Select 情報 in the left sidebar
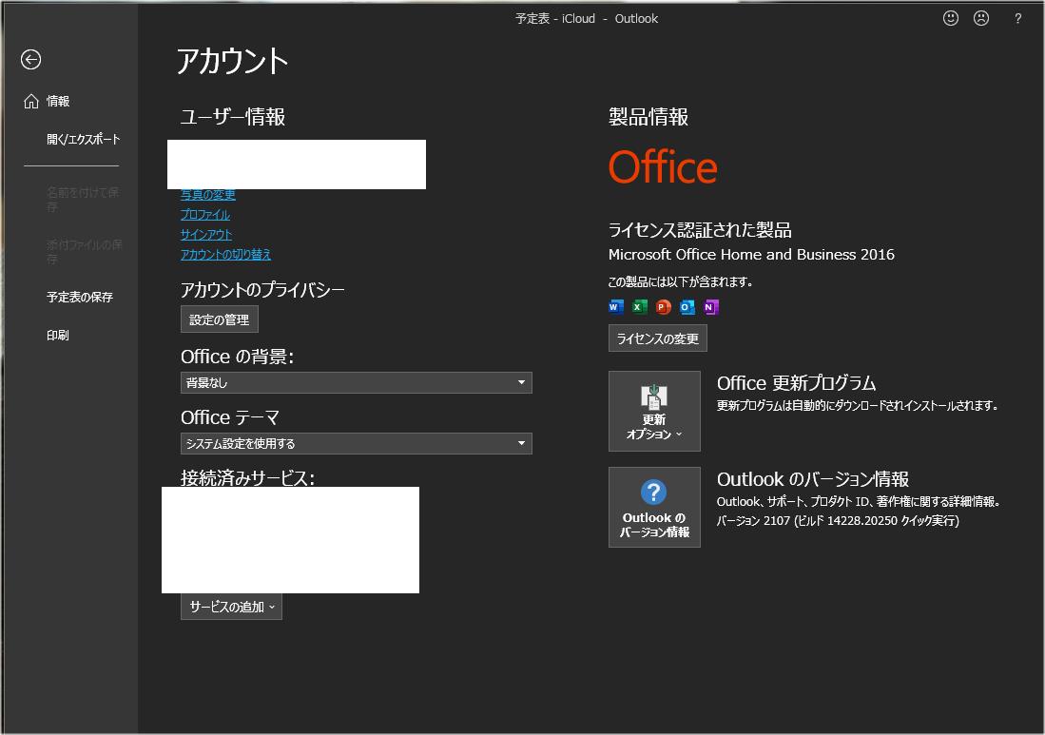The height and width of the screenshot is (735, 1045). point(58,101)
